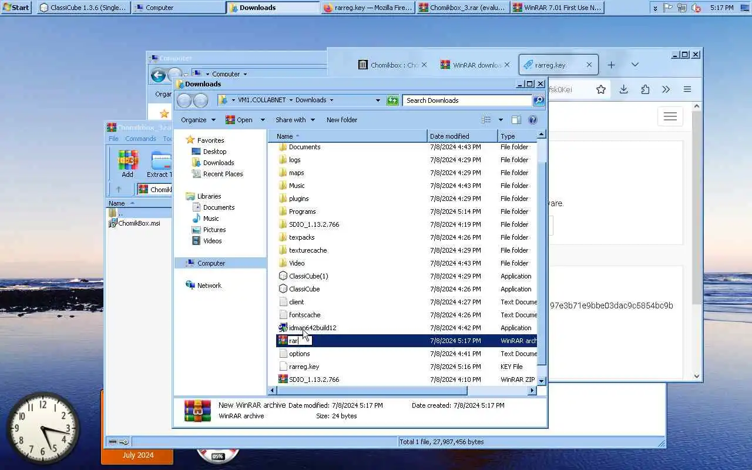
Task: Change view via the Downloads view icon
Action: [x=486, y=120]
